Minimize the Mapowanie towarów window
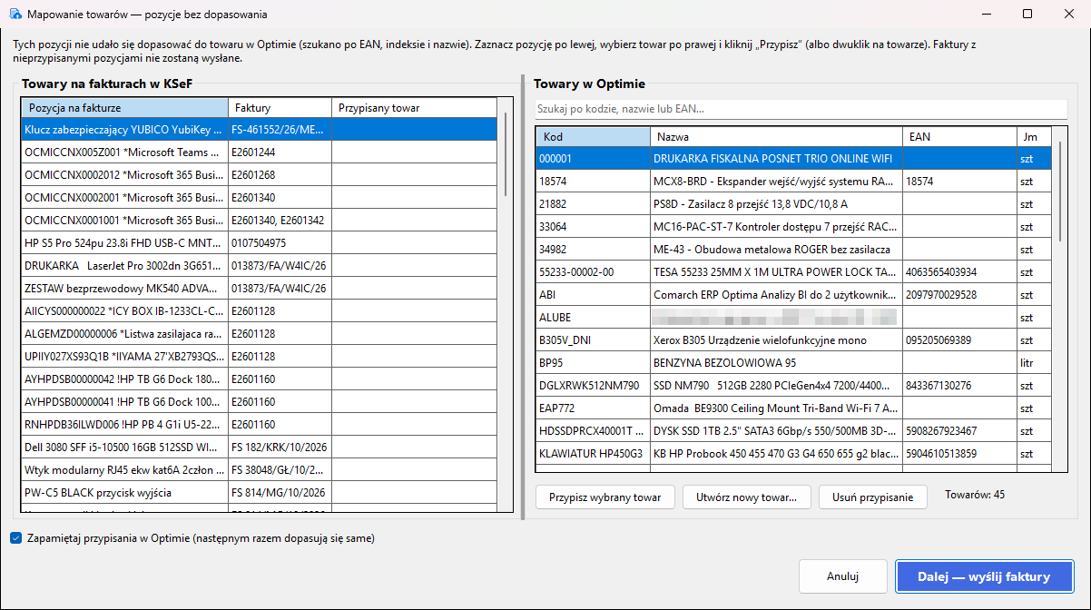1091x610 pixels. (986, 15)
